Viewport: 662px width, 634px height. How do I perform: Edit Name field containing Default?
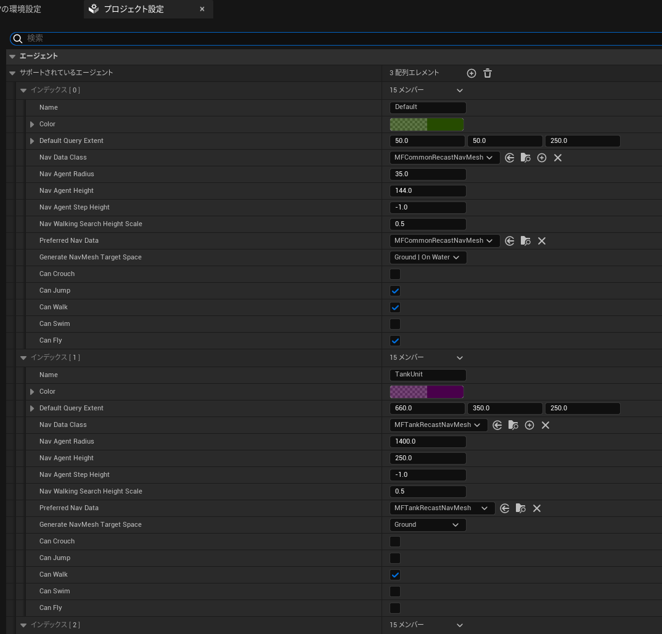428,108
